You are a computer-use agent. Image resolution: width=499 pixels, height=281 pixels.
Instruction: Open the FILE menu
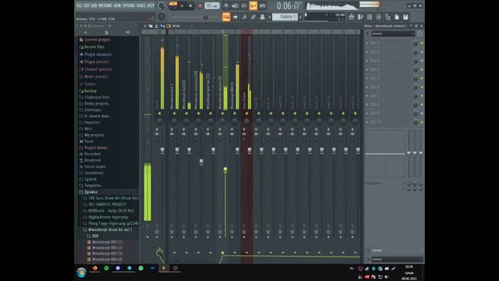[80, 5]
